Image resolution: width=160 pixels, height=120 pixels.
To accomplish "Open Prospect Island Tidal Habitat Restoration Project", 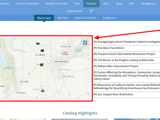I will click(x=126, y=54).
